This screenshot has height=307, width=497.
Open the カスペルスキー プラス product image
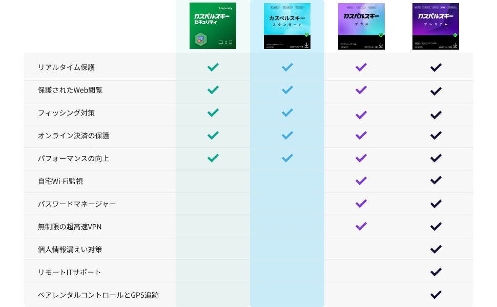(x=361, y=26)
